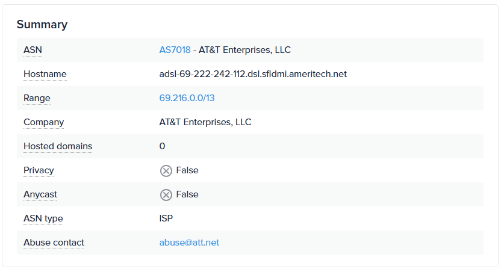The height and width of the screenshot is (269, 501).
Task: Click the AT&T Enterprises company value
Action: pyautogui.click(x=205, y=122)
